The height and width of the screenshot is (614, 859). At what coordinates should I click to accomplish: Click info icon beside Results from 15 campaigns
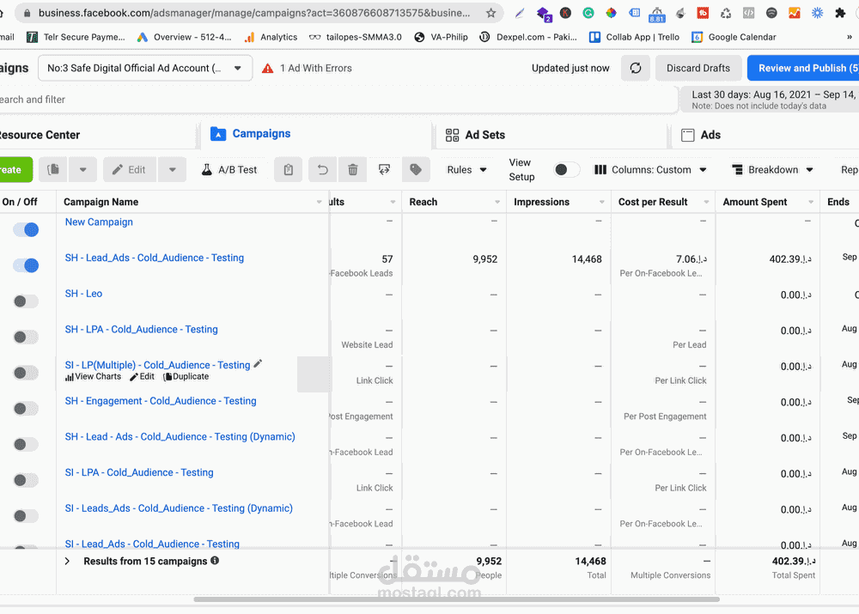pyautogui.click(x=215, y=560)
